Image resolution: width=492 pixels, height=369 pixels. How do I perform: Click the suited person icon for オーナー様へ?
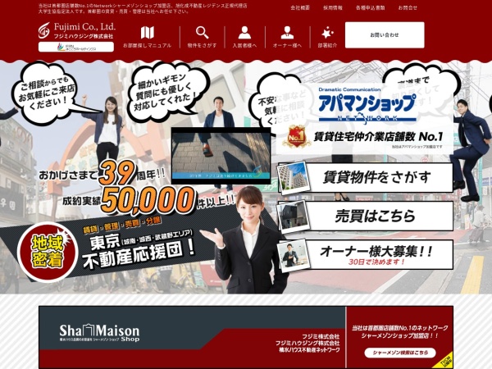(287, 32)
